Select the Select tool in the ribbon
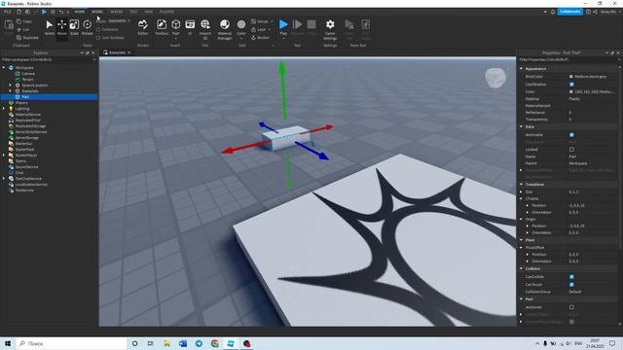Screen dimensions: 623x350 click(x=50, y=27)
